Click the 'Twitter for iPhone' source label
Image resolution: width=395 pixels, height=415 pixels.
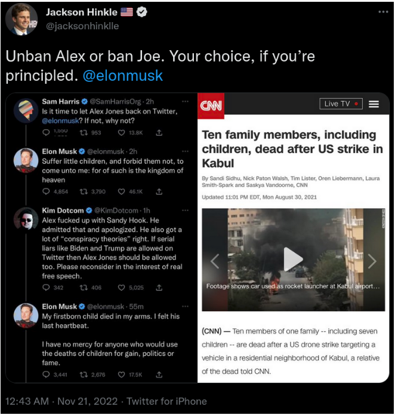166,401
